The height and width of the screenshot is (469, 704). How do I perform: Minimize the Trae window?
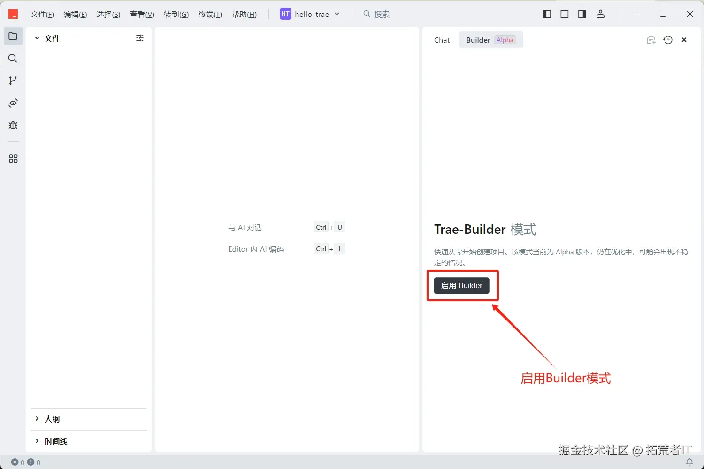coord(636,14)
